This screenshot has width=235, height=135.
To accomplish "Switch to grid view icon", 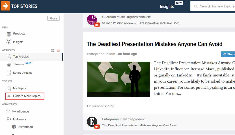I will point(53,51).
